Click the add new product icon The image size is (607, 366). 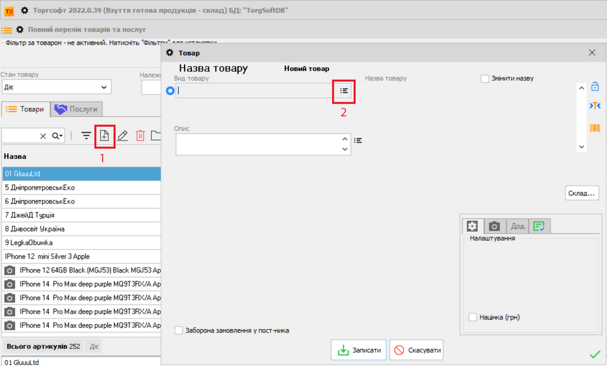tap(104, 136)
